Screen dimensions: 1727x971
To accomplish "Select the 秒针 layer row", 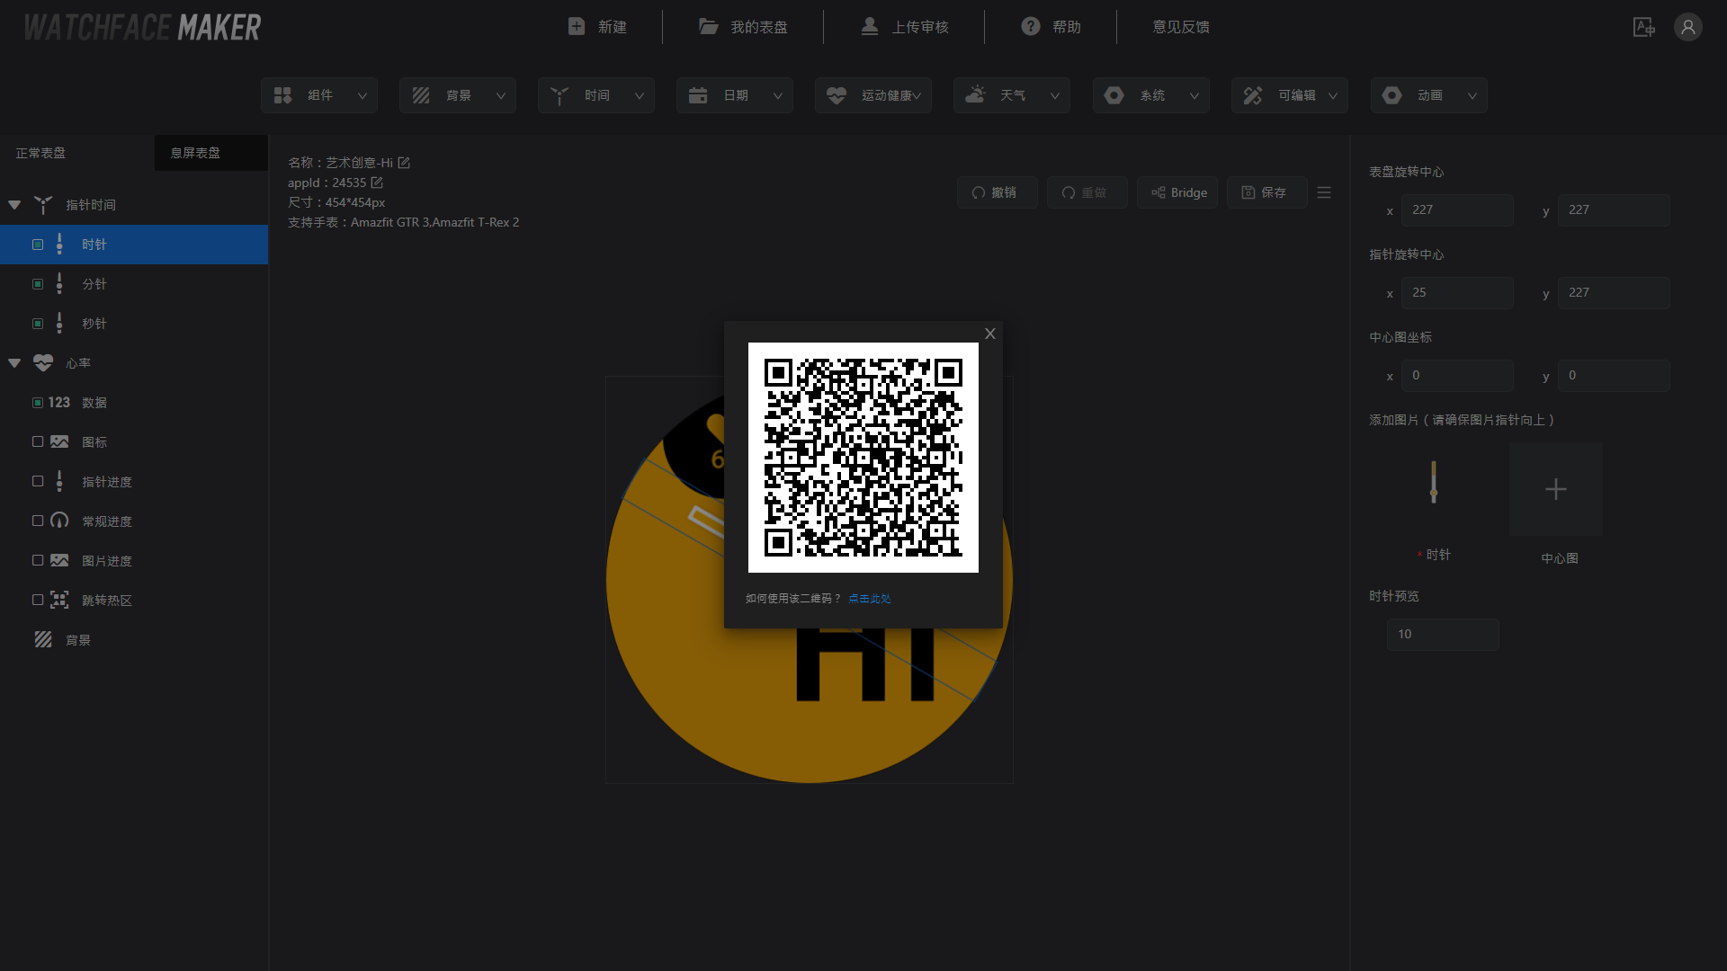I will [134, 324].
